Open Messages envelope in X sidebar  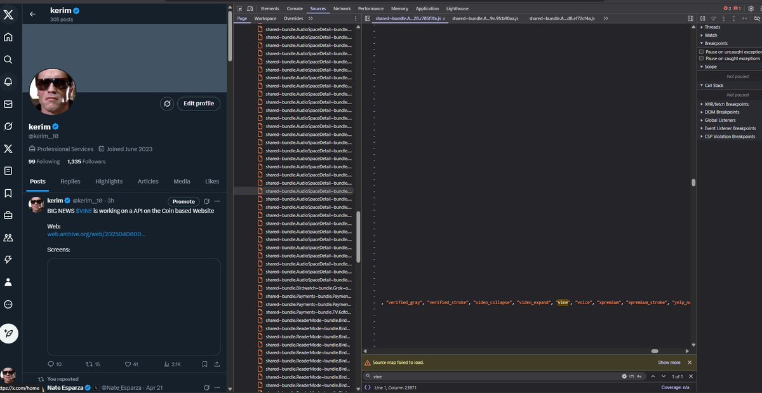click(8, 104)
